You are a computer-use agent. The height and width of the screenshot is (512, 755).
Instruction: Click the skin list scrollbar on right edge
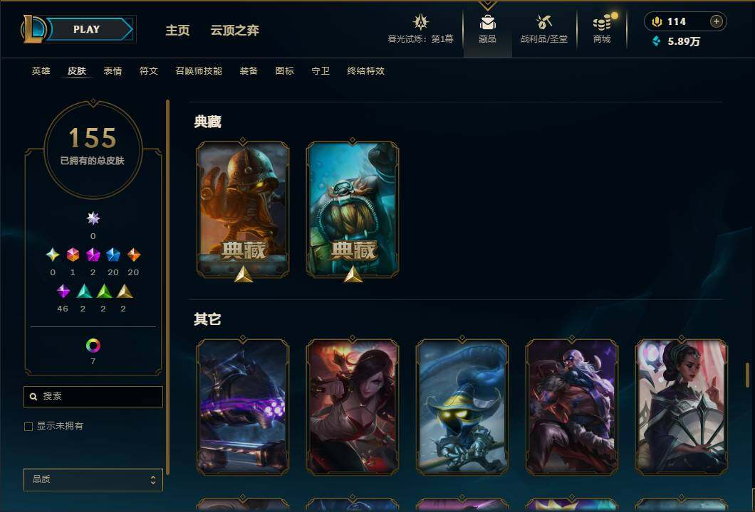point(747,375)
